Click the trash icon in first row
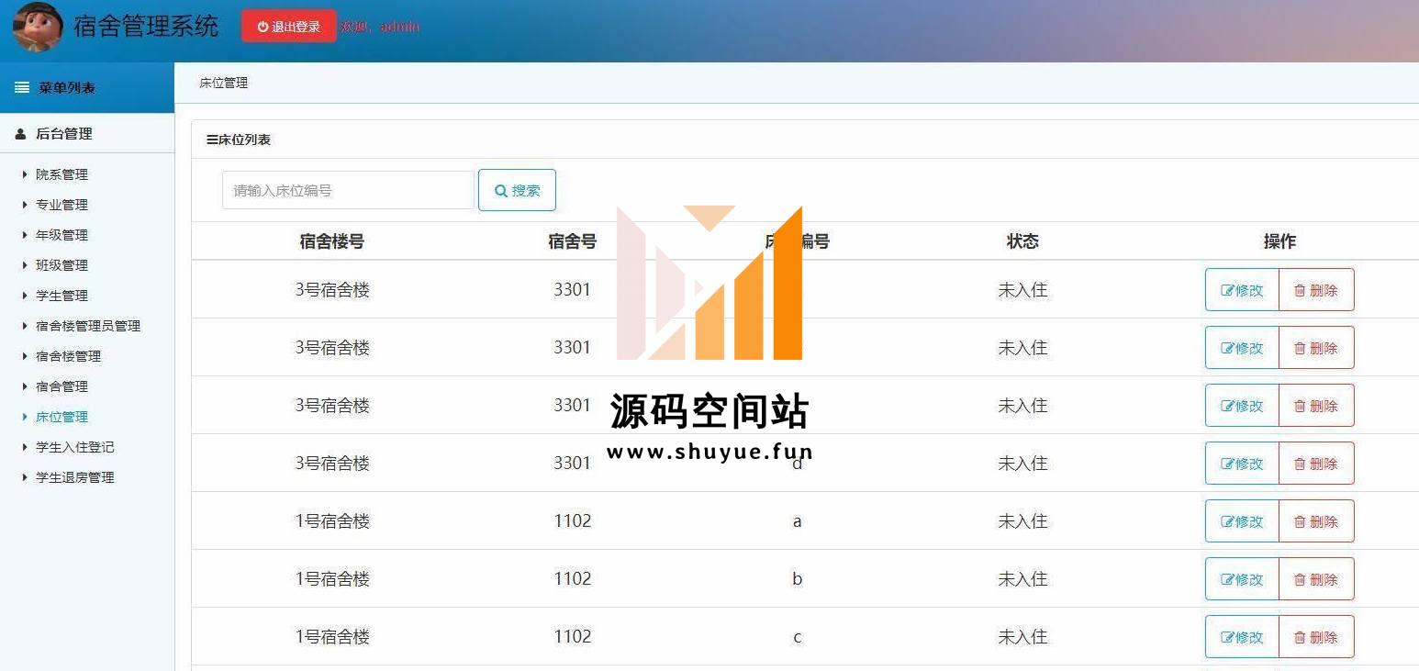Image resolution: width=1419 pixels, height=671 pixels. [x=1300, y=291]
